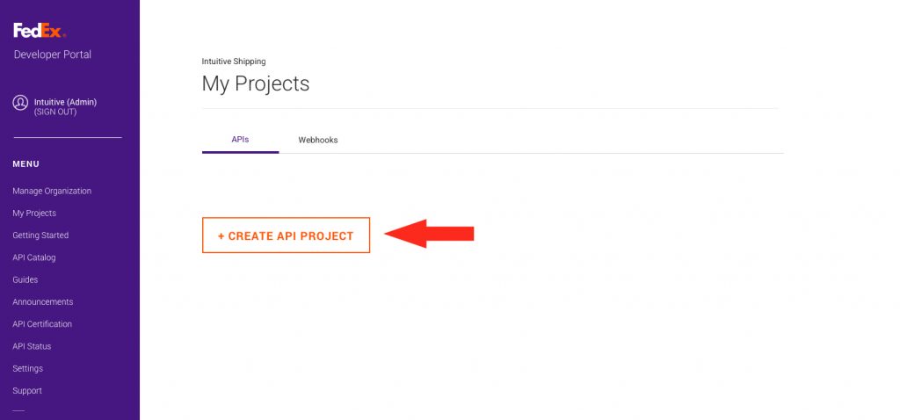This screenshot has width=900, height=420.
Task: Click the SIGN OUT link
Action: pos(55,112)
